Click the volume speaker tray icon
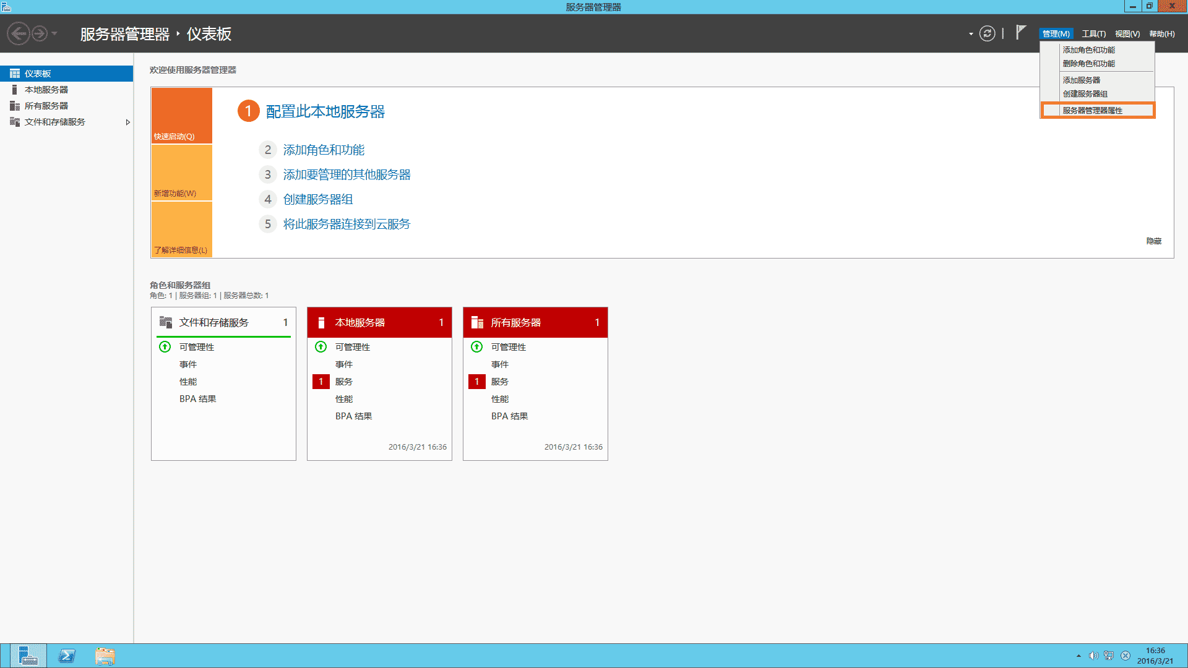 pyautogui.click(x=1093, y=656)
